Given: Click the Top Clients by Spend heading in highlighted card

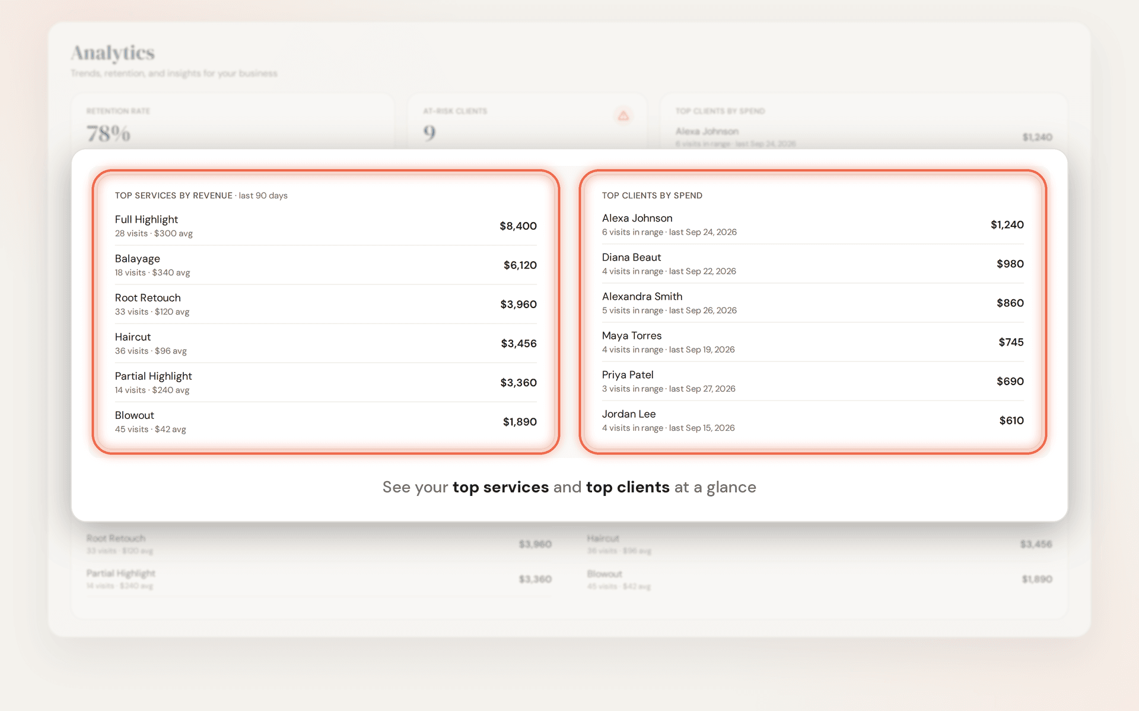Looking at the screenshot, I should pos(652,196).
